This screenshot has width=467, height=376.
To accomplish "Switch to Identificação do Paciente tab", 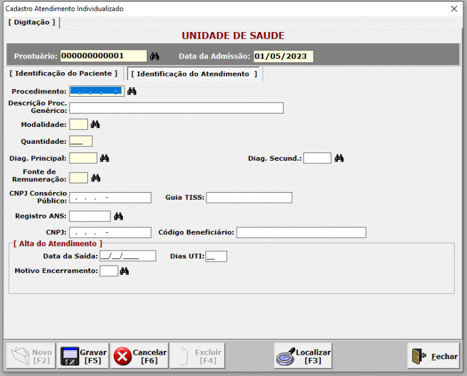I will [63, 73].
